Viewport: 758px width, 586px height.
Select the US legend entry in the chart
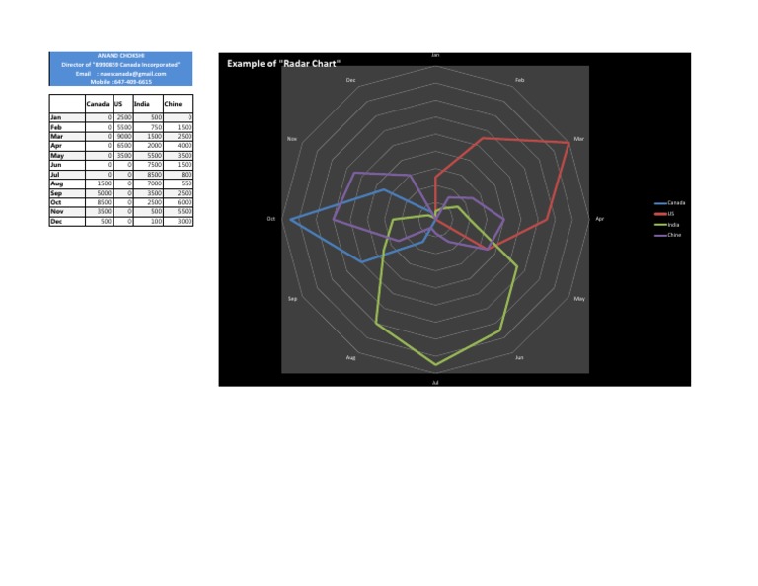point(664,213)
